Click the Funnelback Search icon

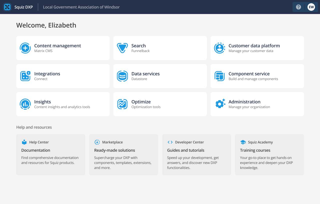coord(122,48)
